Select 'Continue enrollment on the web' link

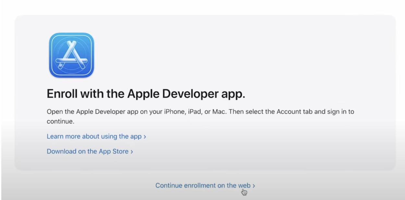coord(205,185)
